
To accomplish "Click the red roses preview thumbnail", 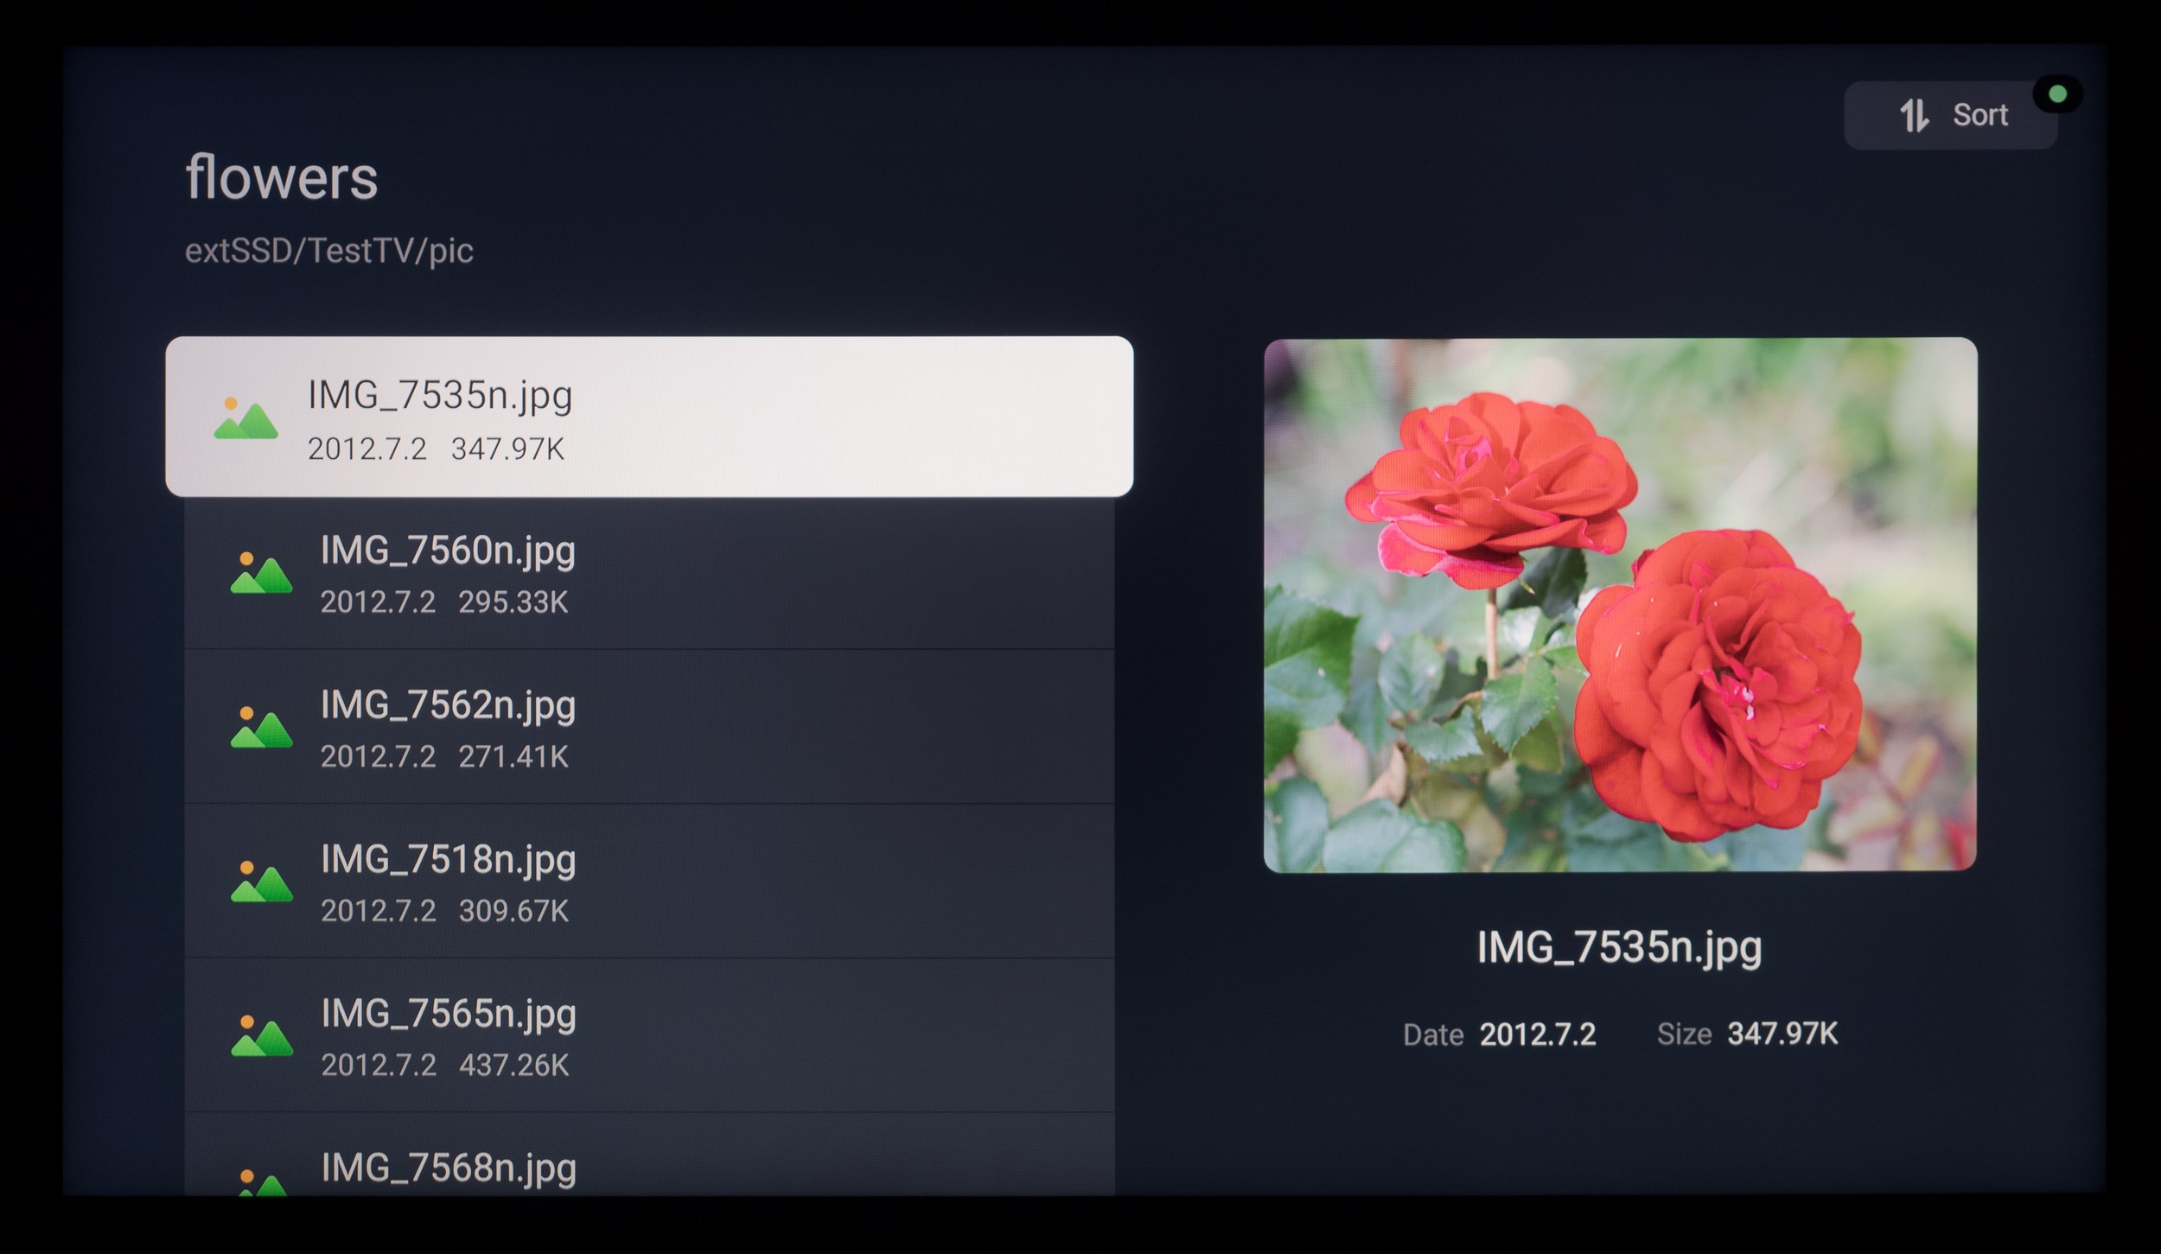I will (1620, 605).
